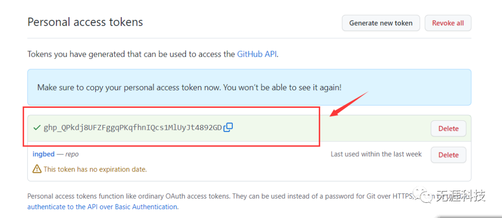This screenshot has width=502, height=218.
Task: Delete the ingbed token
Action: point(448,155)
